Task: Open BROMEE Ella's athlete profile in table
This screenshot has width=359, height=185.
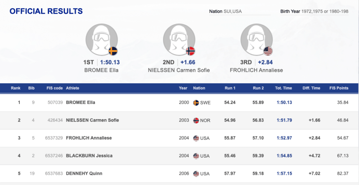Action: point(80,103)
